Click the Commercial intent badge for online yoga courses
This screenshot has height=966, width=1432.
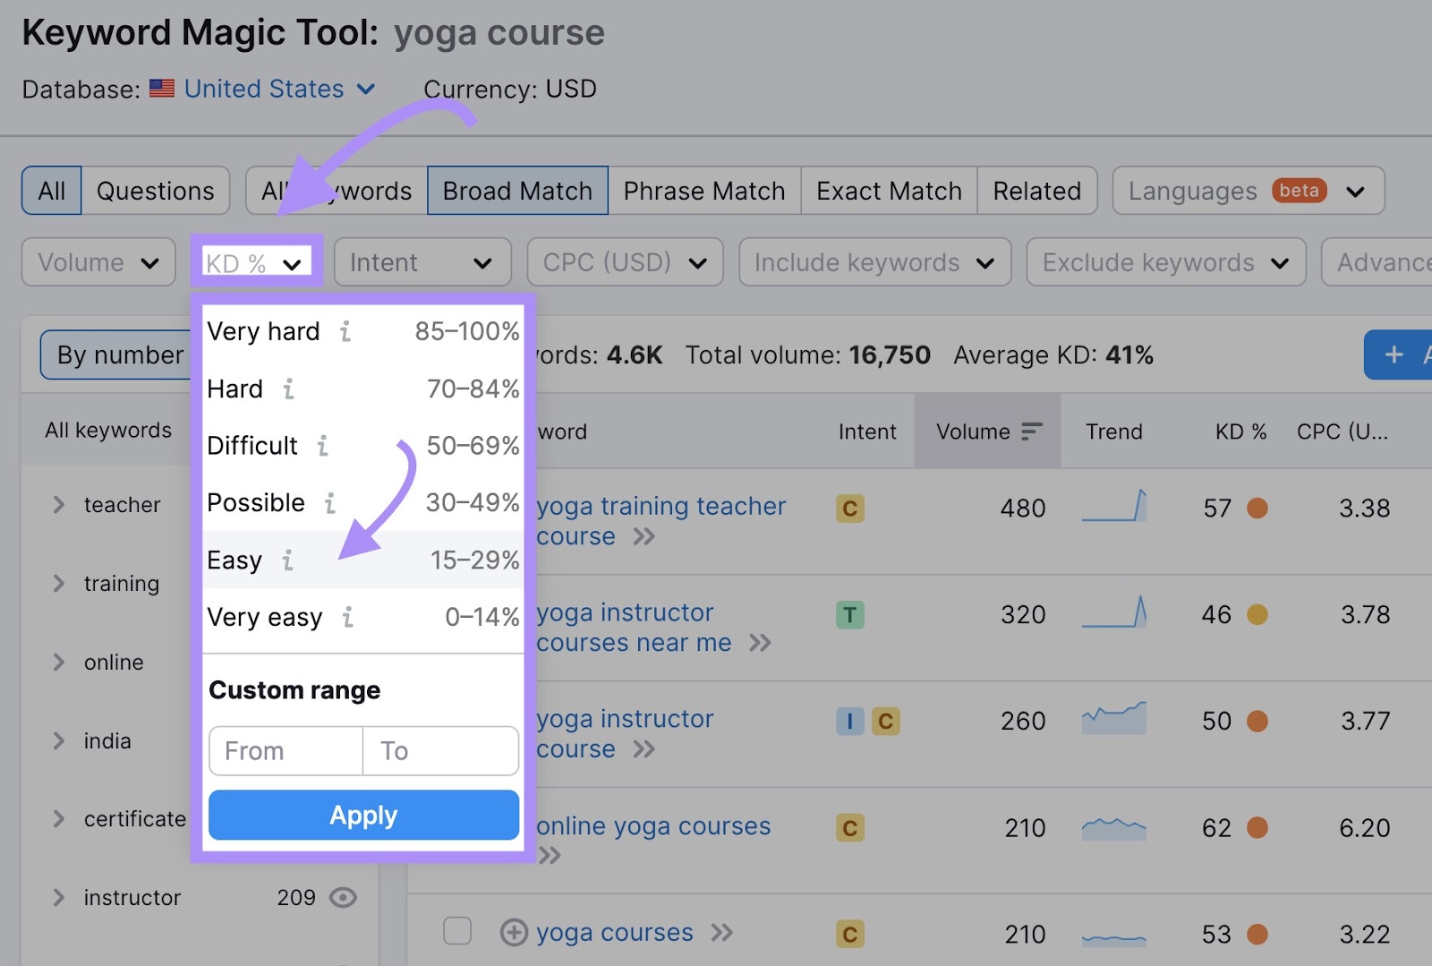[x=849, y=828]
